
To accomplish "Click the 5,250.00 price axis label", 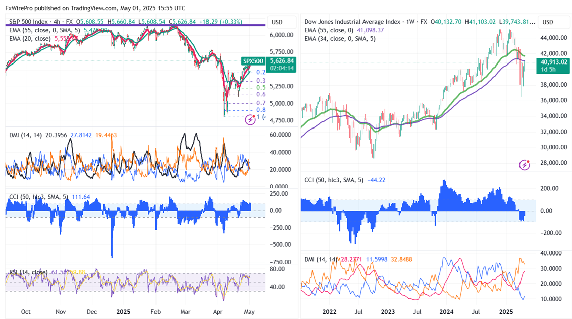I will click(282, 86).
